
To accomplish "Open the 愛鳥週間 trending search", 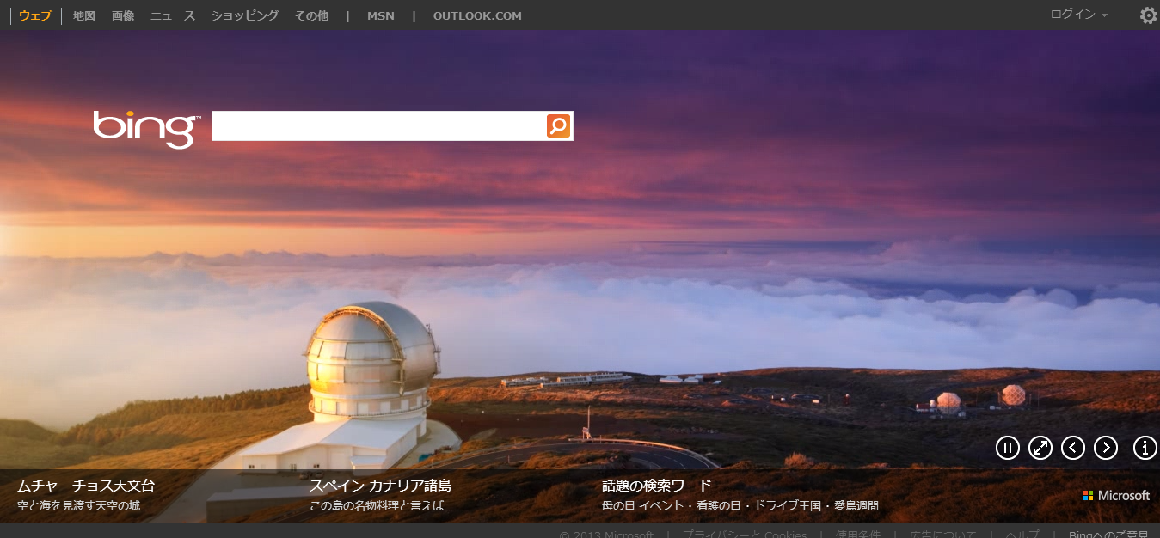I will pyautogui.click(x=856, y=506).
